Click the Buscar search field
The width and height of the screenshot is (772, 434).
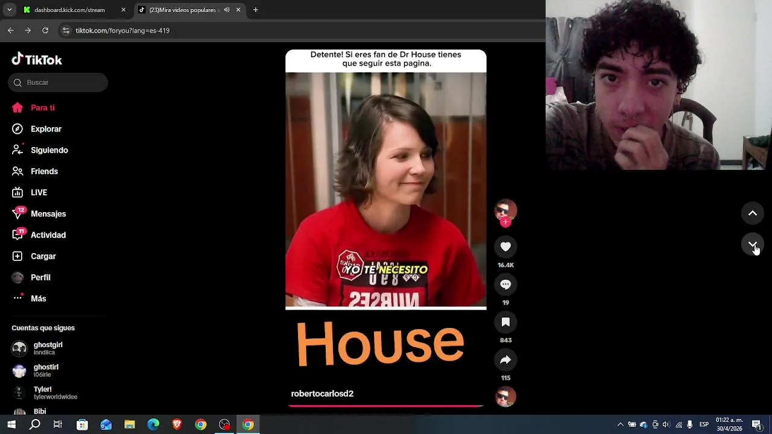tap(58, 83)
